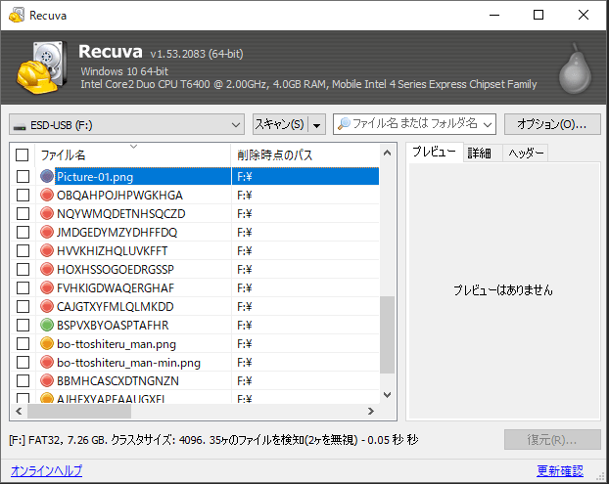Image resolution: width=609 pixels, height=484 pixels.
Task: Toggle the select-all checkbox in the header
Action: (x=23, y=154)
